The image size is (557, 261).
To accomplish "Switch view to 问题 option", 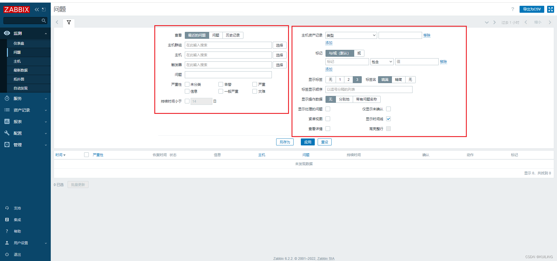I will [216, 35].
